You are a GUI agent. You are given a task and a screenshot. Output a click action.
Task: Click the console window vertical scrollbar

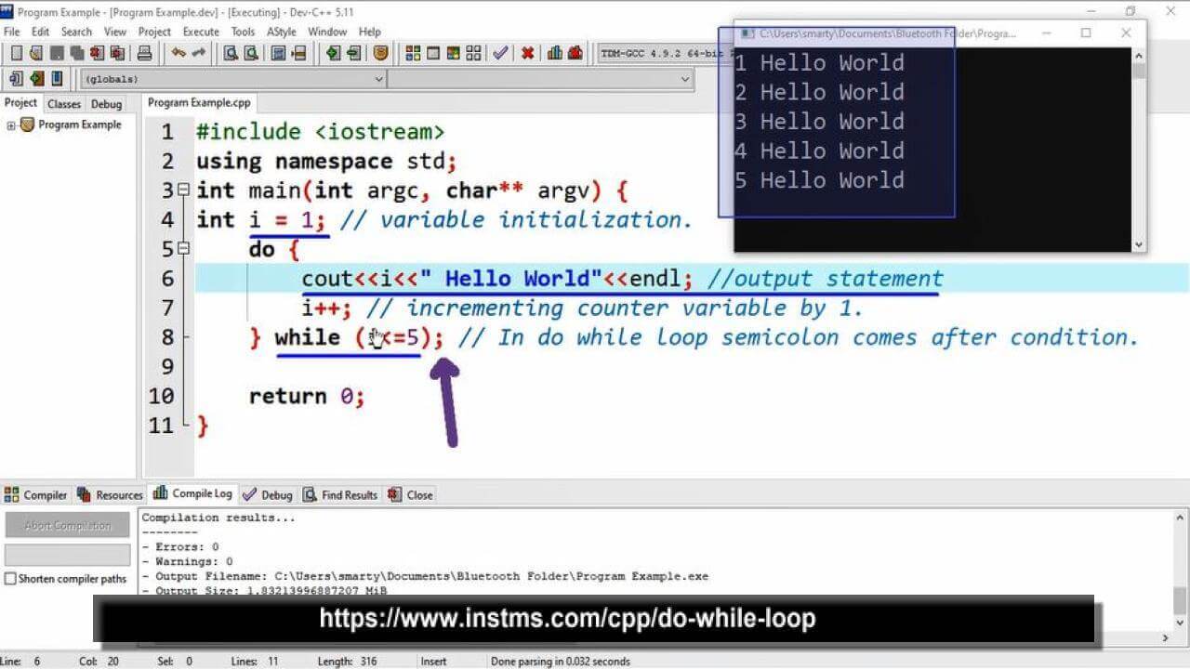(x=1139, y=149)
